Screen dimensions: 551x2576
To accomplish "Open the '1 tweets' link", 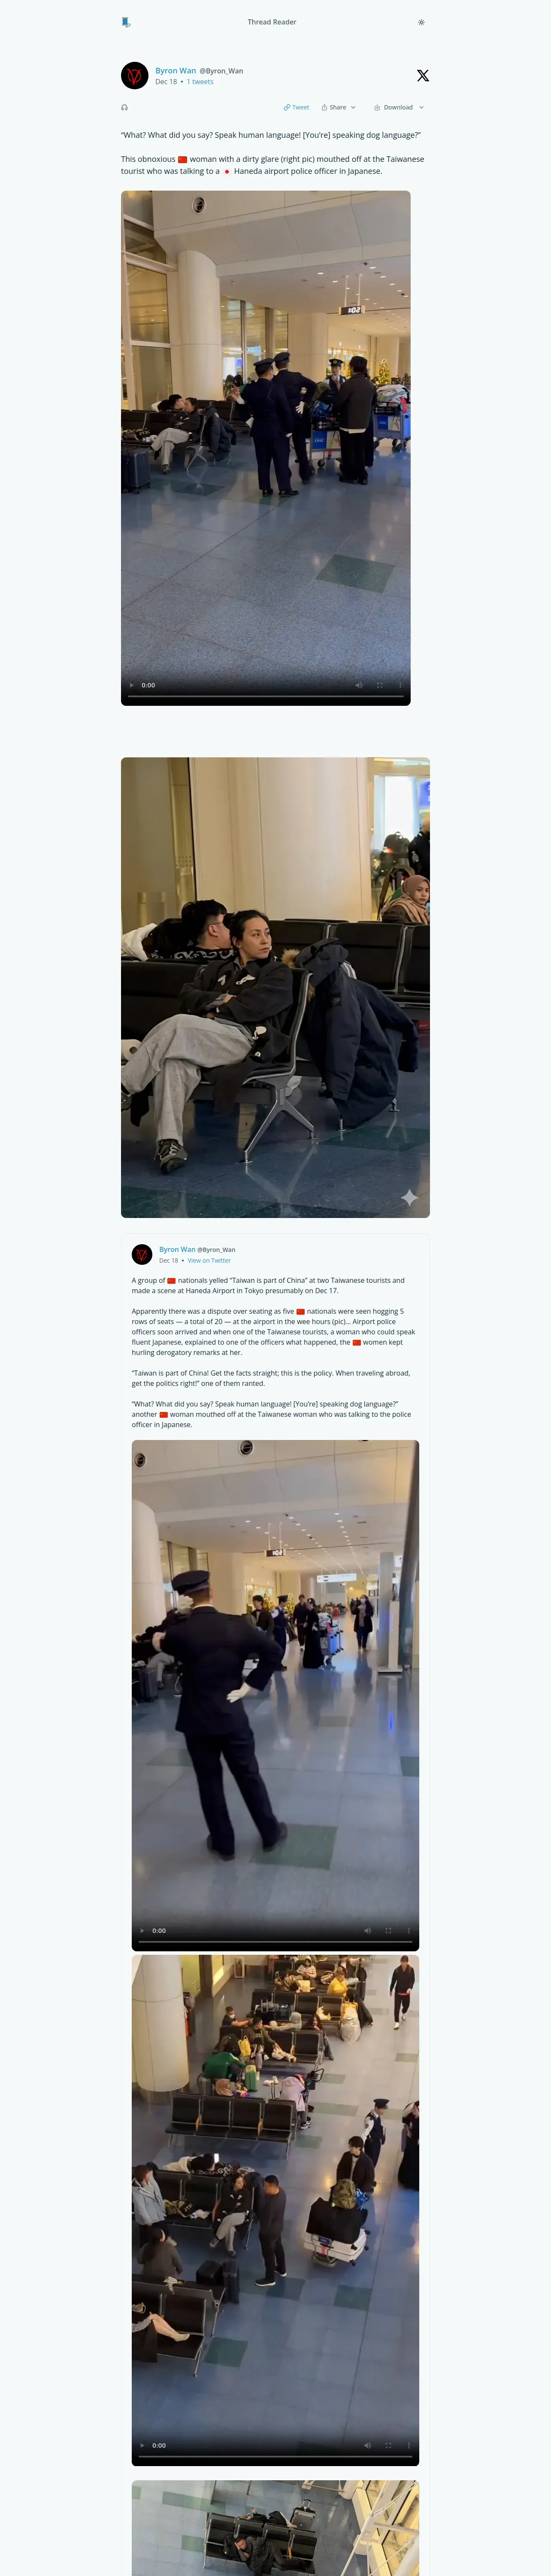I will tap(200, 82).
